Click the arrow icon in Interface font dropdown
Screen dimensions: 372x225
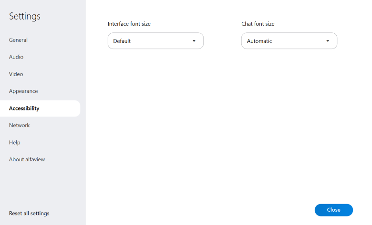point(194,41)
